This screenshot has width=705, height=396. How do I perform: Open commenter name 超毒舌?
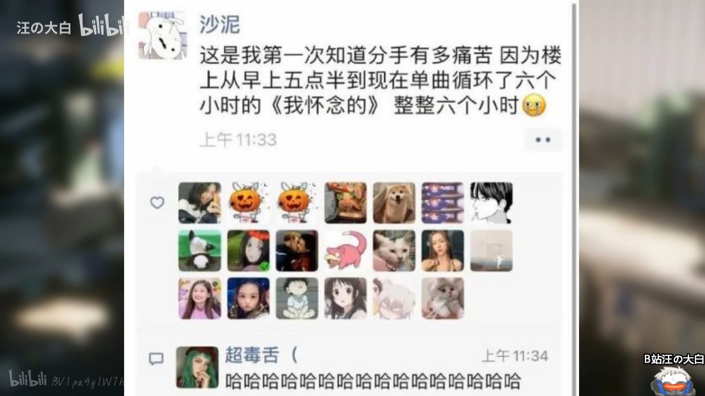tap(252, 355)
